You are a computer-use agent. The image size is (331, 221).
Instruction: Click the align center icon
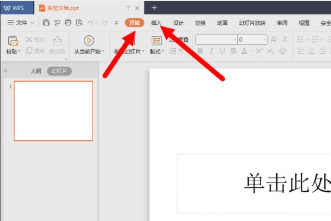pos(312,51)
